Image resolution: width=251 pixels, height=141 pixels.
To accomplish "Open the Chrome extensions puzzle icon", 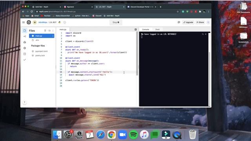I will click(200, 11).
